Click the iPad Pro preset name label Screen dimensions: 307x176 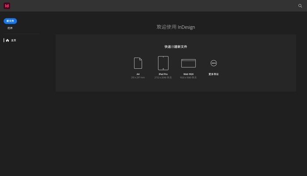pos(163,74)
